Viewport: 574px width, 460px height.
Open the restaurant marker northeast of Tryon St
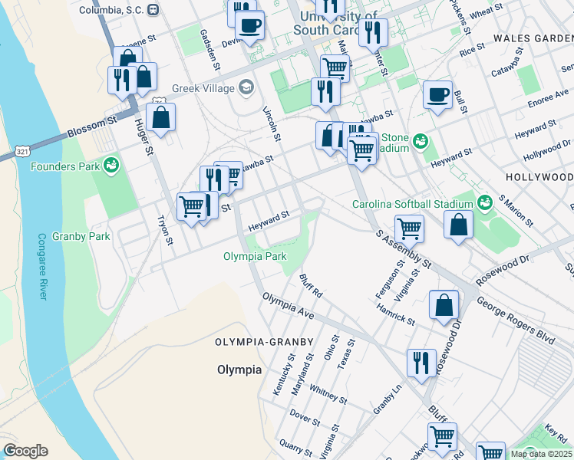pos(214,182)
